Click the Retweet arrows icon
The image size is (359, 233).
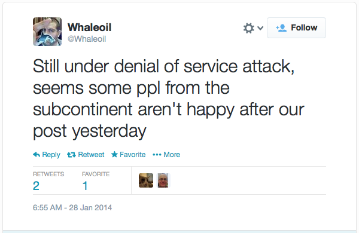71,155
